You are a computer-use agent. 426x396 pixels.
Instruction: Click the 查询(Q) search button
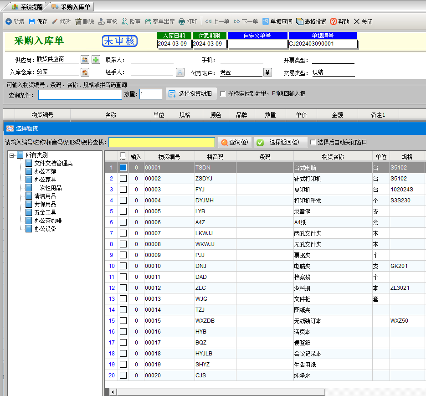pyautogui.click(x=235, y=143)
